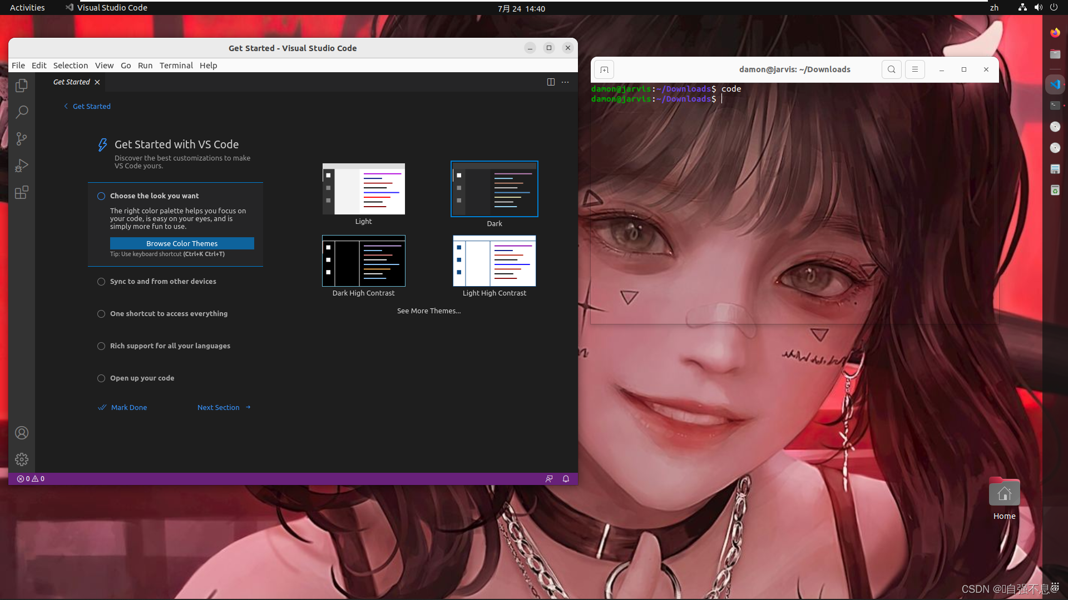Click Browse Color Themes button

[182, 244]
